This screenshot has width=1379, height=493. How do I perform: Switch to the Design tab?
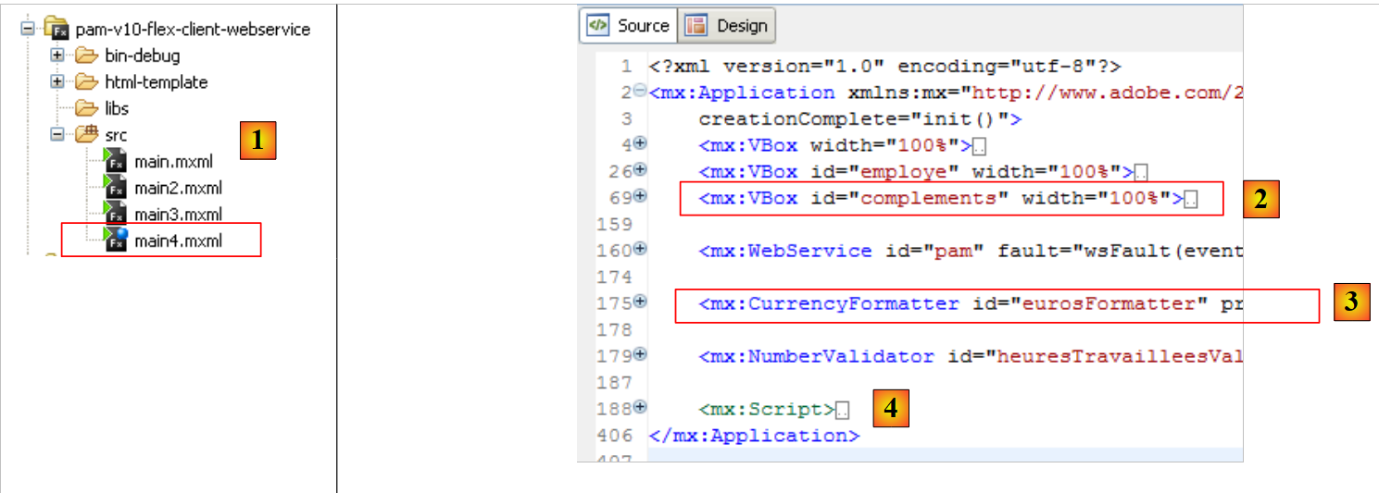click(726, 26)
